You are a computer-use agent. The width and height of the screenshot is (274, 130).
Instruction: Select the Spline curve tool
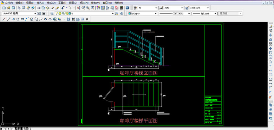(41, 19)
